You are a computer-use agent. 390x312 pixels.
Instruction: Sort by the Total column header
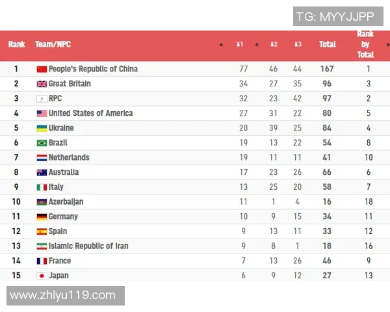pos(327,44)
